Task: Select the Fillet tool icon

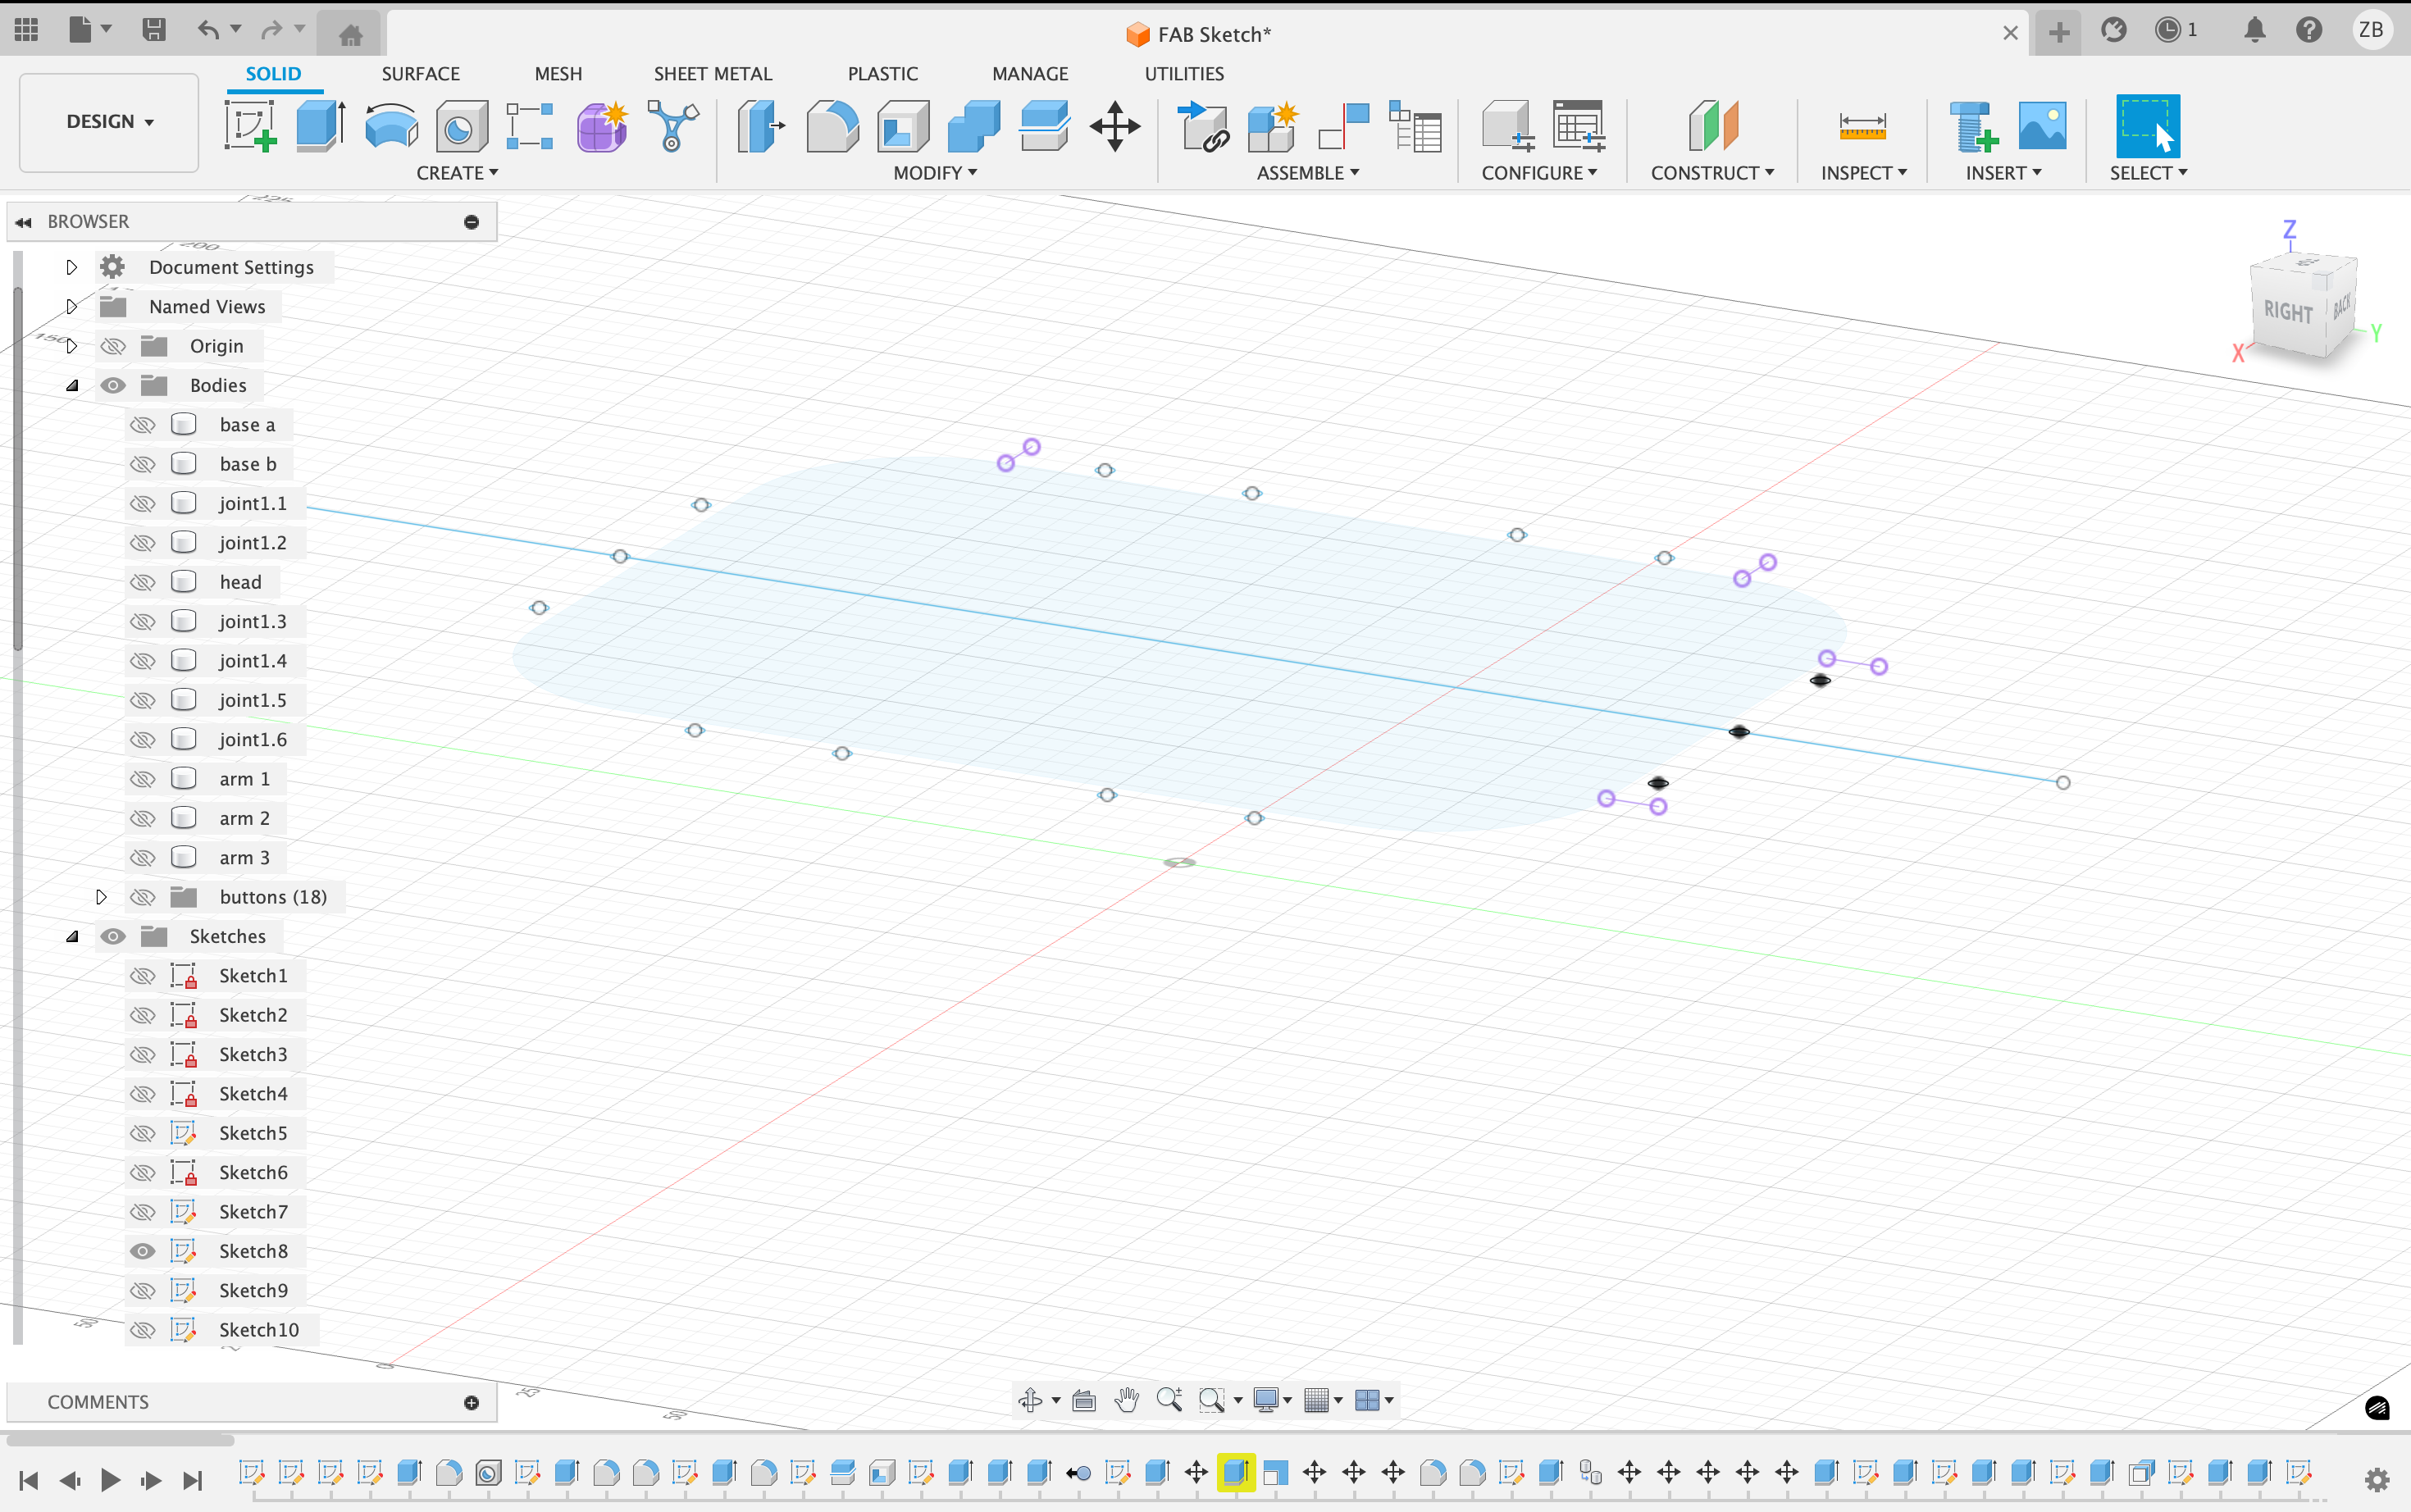Action: pos(832,126)
